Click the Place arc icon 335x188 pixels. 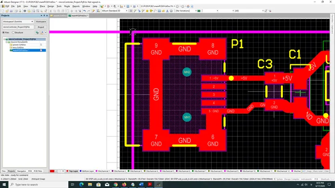(155, 11)
